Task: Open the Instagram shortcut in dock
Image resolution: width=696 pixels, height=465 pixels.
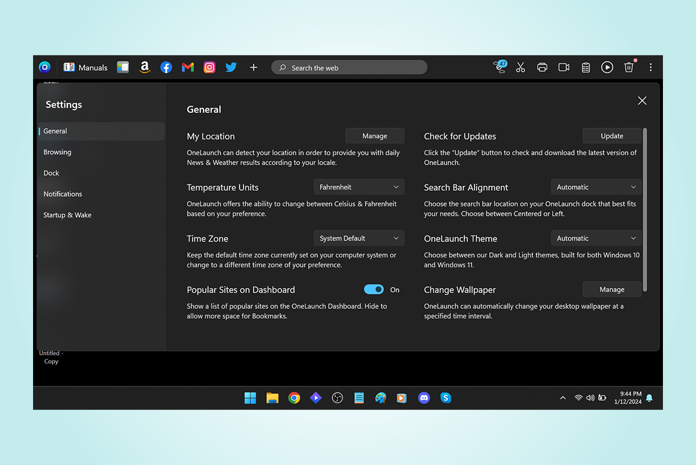Action: (209, 67)
